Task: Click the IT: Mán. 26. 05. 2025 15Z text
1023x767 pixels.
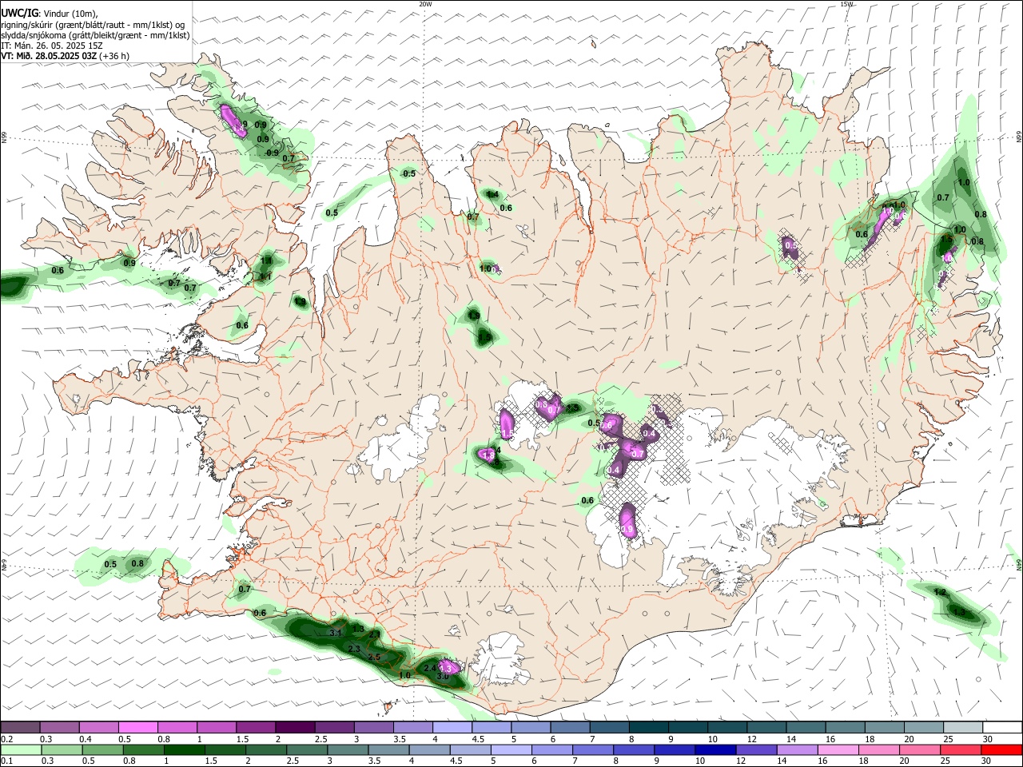Action: 52,46
